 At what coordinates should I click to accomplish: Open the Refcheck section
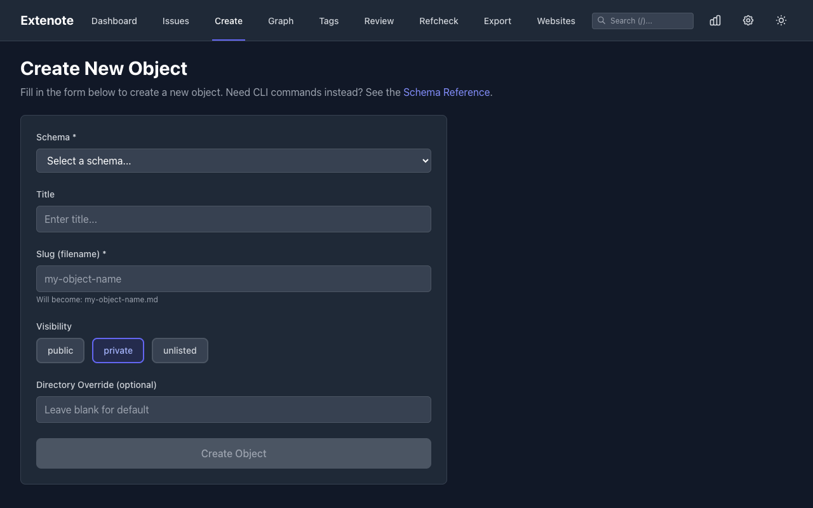click(x=438, y=21)
